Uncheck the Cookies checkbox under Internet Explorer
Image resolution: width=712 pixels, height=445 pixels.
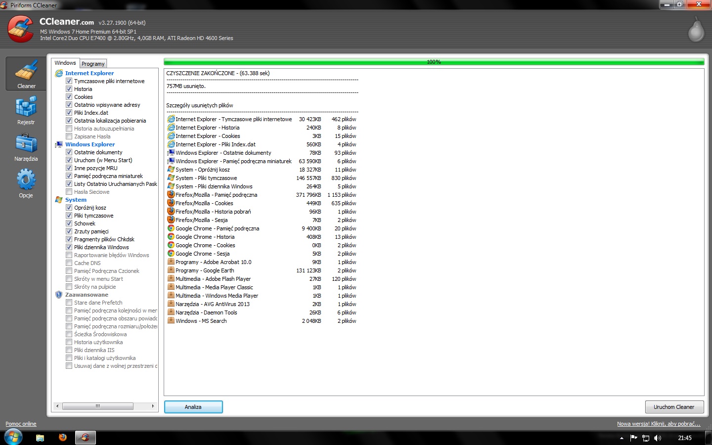pyautogui.click(x=69, y=97)
